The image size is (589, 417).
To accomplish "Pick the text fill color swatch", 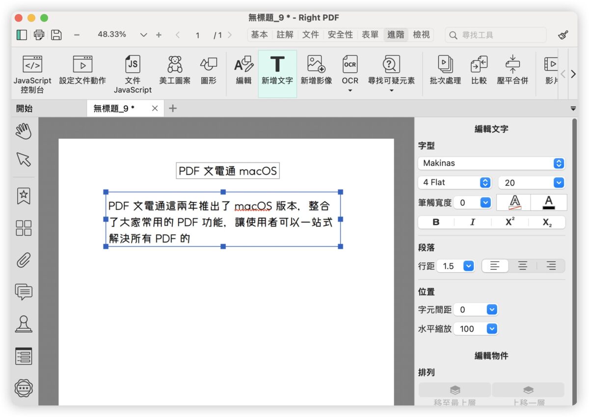I will click(x=549, y=202).
